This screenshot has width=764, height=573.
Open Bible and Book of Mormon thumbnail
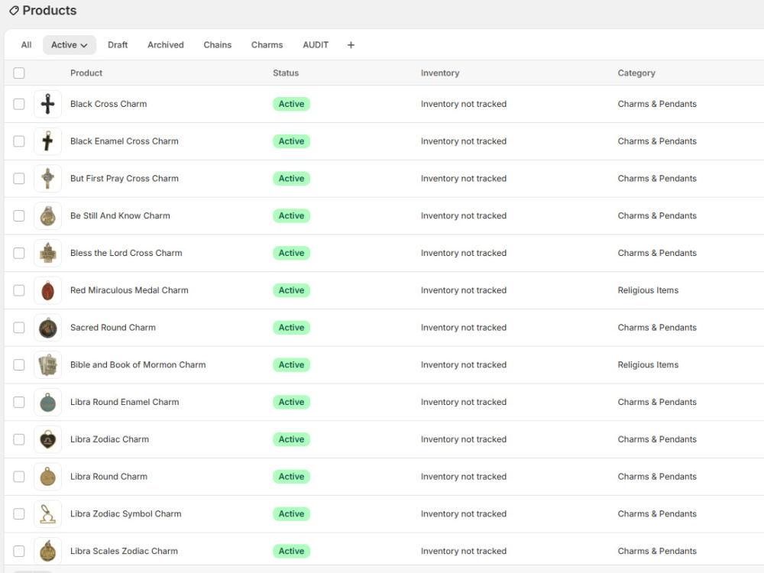coord(47,365)
